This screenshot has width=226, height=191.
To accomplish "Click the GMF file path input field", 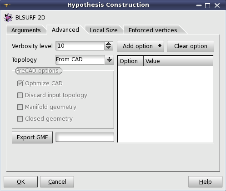I will click(x=85, y=137).
